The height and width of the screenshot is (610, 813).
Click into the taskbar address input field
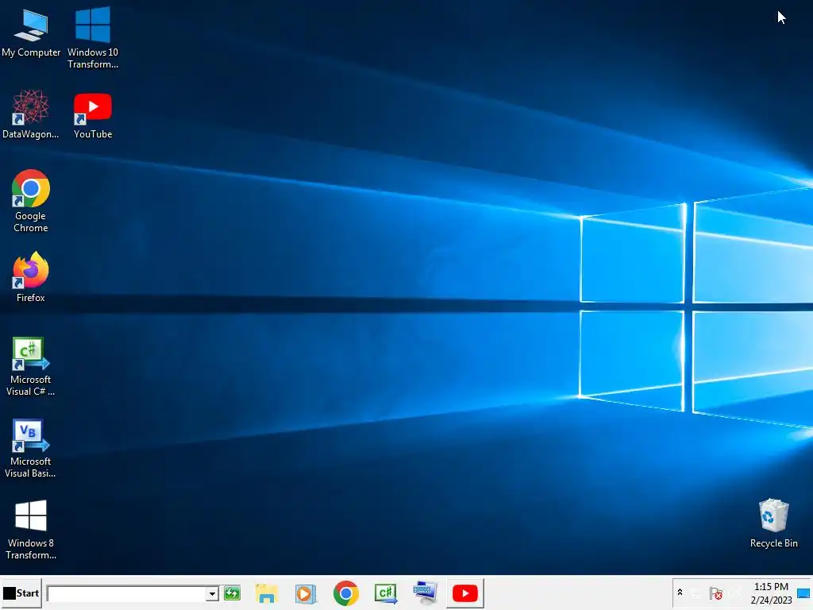[x=126, y=593]
